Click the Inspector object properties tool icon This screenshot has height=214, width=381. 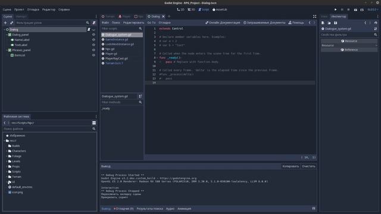[376, 29]
